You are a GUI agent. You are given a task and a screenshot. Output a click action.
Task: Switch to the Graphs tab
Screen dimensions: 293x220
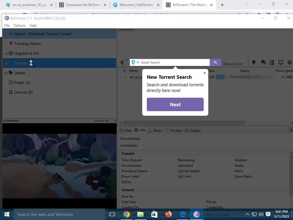click(x=193, y=130)
